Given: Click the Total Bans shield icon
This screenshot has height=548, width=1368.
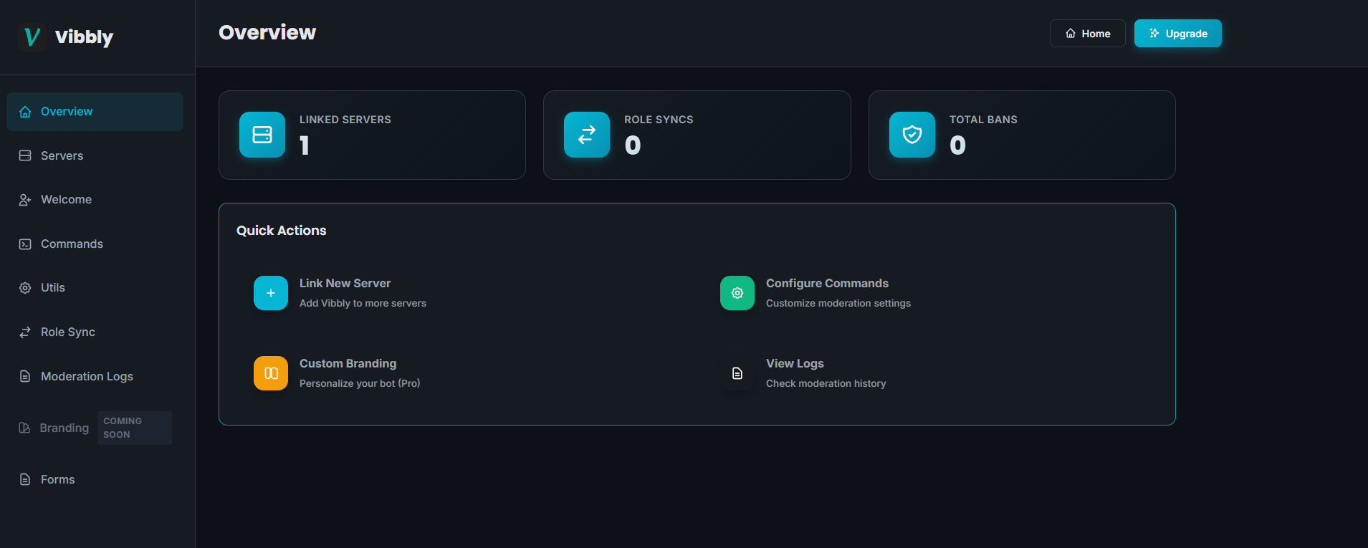Looking at the screenshot, I should coord(912,135).
